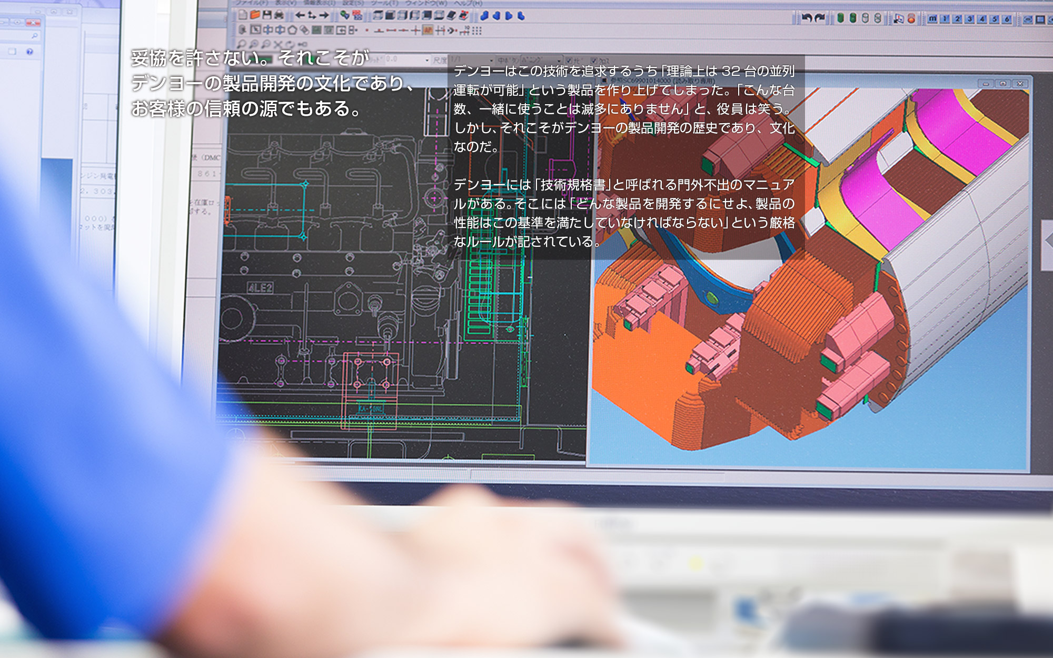The width and height of the screenshot is (1053, 658).
Task: Select the 4LE2 label in the 2D drawing
Action: pyautogui.click(x=260, y=287)
